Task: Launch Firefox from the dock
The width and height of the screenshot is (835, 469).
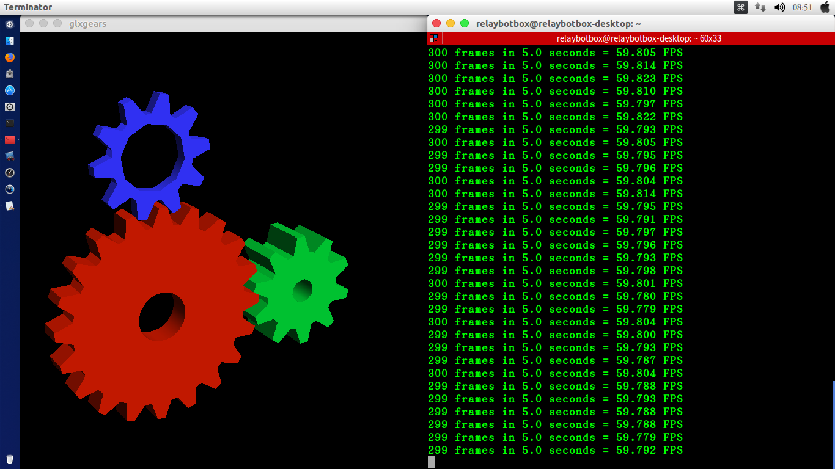Action: [x=10, y=57]
